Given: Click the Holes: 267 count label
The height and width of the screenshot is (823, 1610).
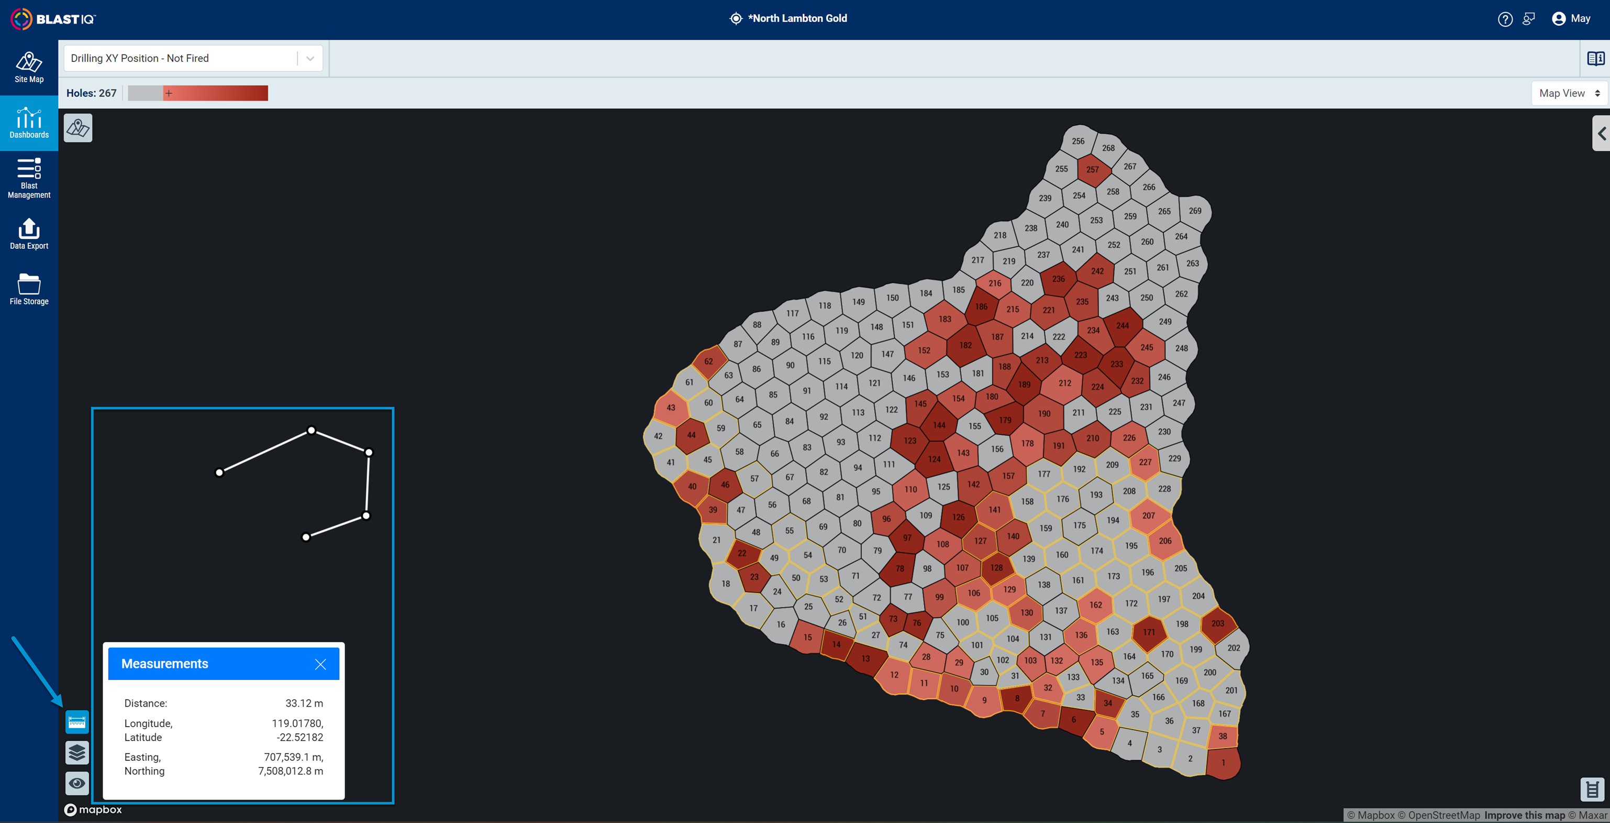Looking at the screenshot, I should point(91,93).
